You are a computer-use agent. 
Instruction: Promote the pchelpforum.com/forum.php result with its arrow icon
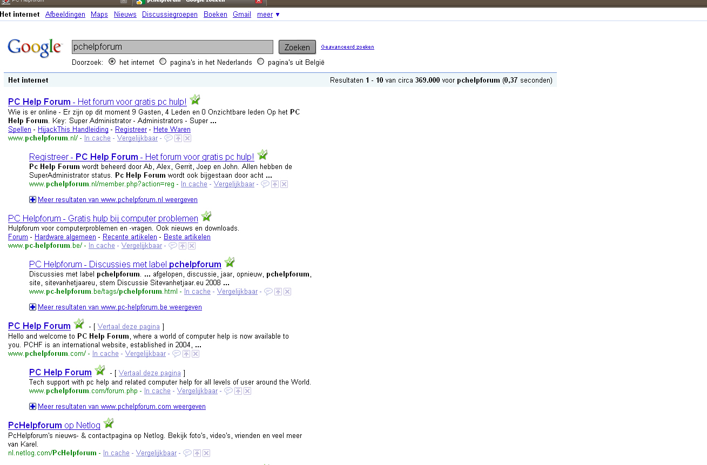point(238,391)
